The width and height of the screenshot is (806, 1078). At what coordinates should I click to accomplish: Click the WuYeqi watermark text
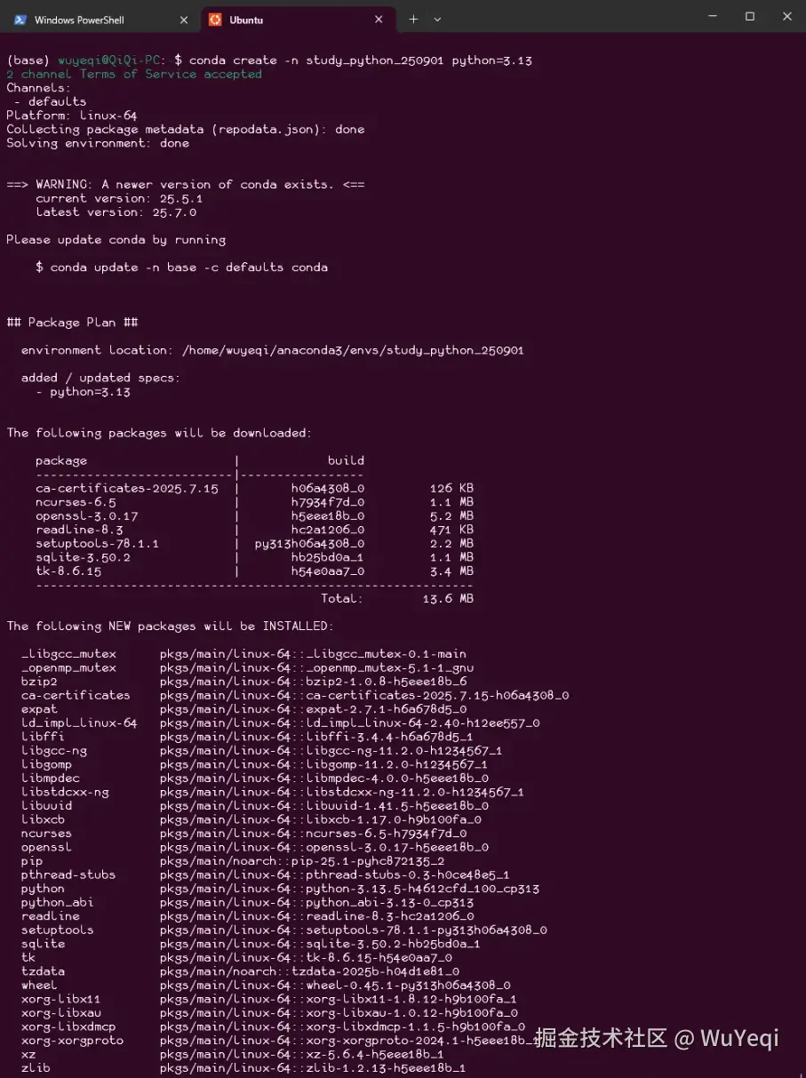pyautogui.click(x=656, y=1037)
